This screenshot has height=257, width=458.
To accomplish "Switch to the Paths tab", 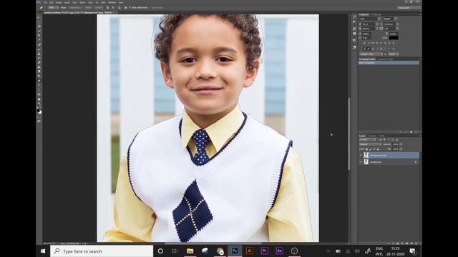I will tap(381, 136).
